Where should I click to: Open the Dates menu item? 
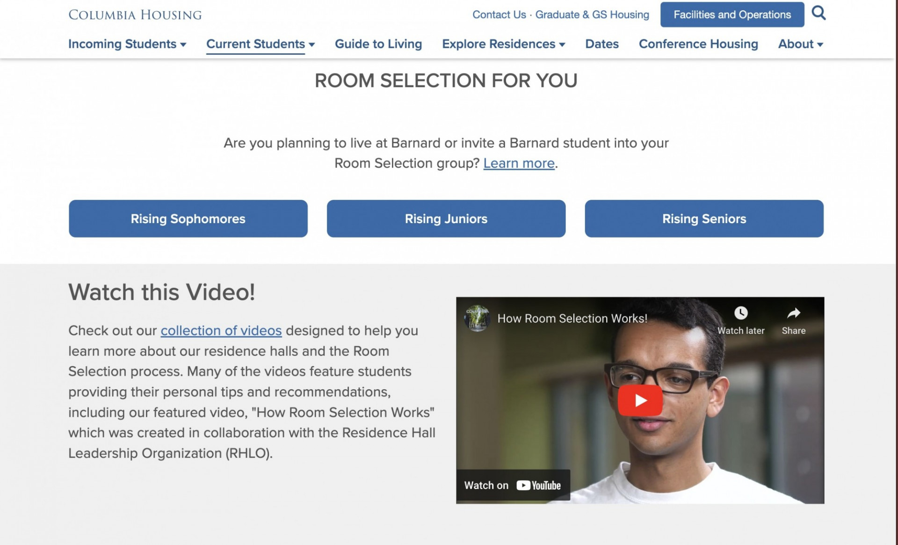(601, 44)
